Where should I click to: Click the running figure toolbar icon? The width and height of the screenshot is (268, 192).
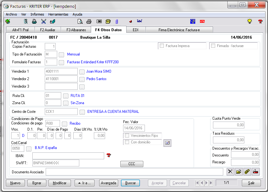pyautogui.click(x=25, y=22)
